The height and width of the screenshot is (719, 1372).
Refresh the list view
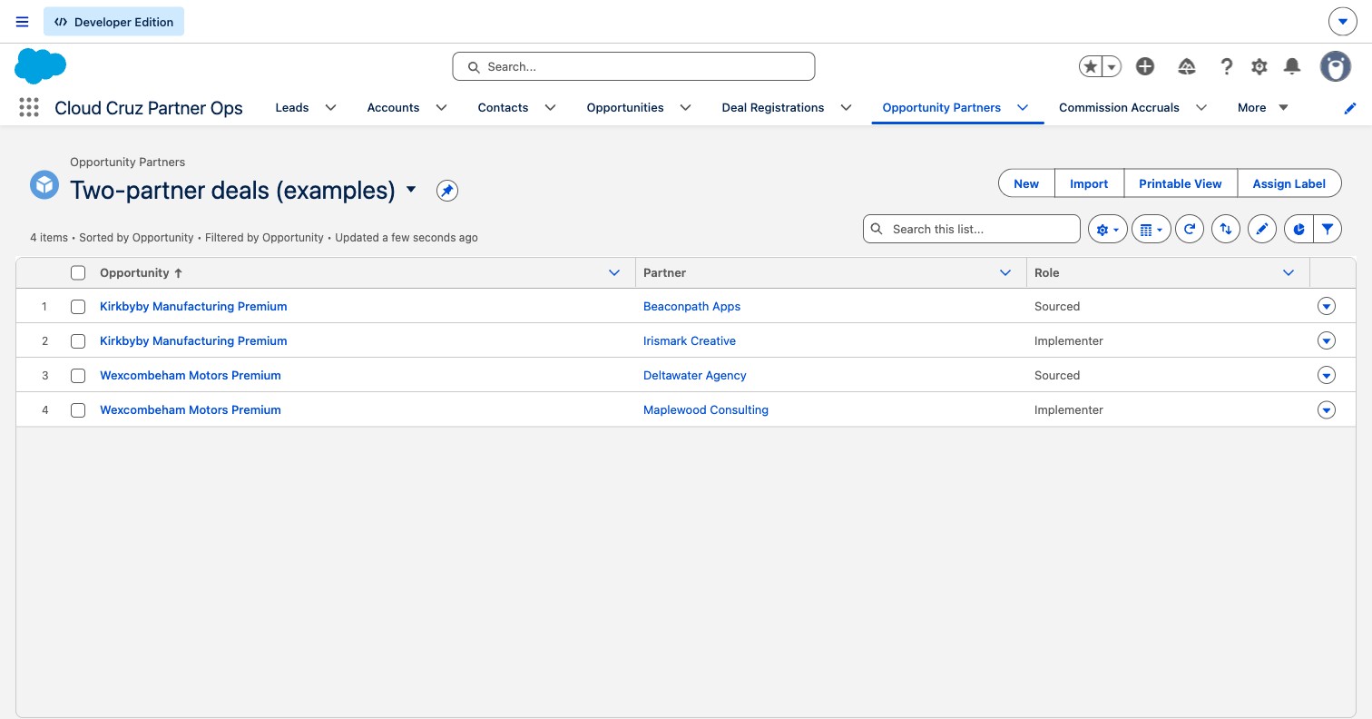(1190, 229)
